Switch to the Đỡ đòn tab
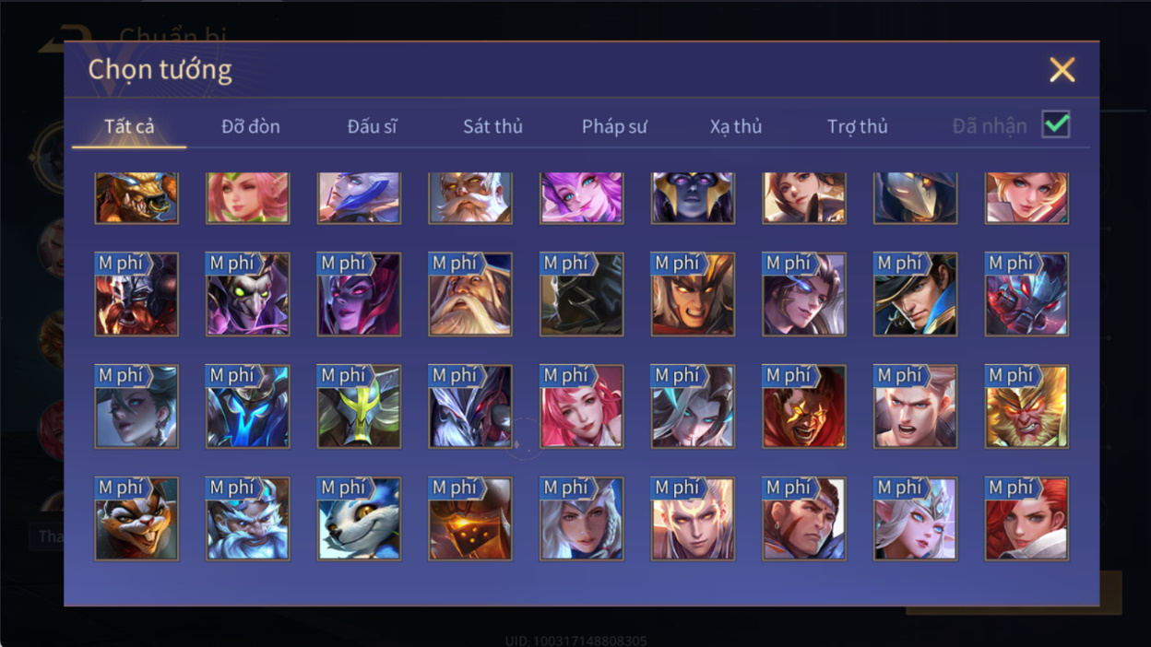The height and width of the screenshot is (647, 1151). 251,126
